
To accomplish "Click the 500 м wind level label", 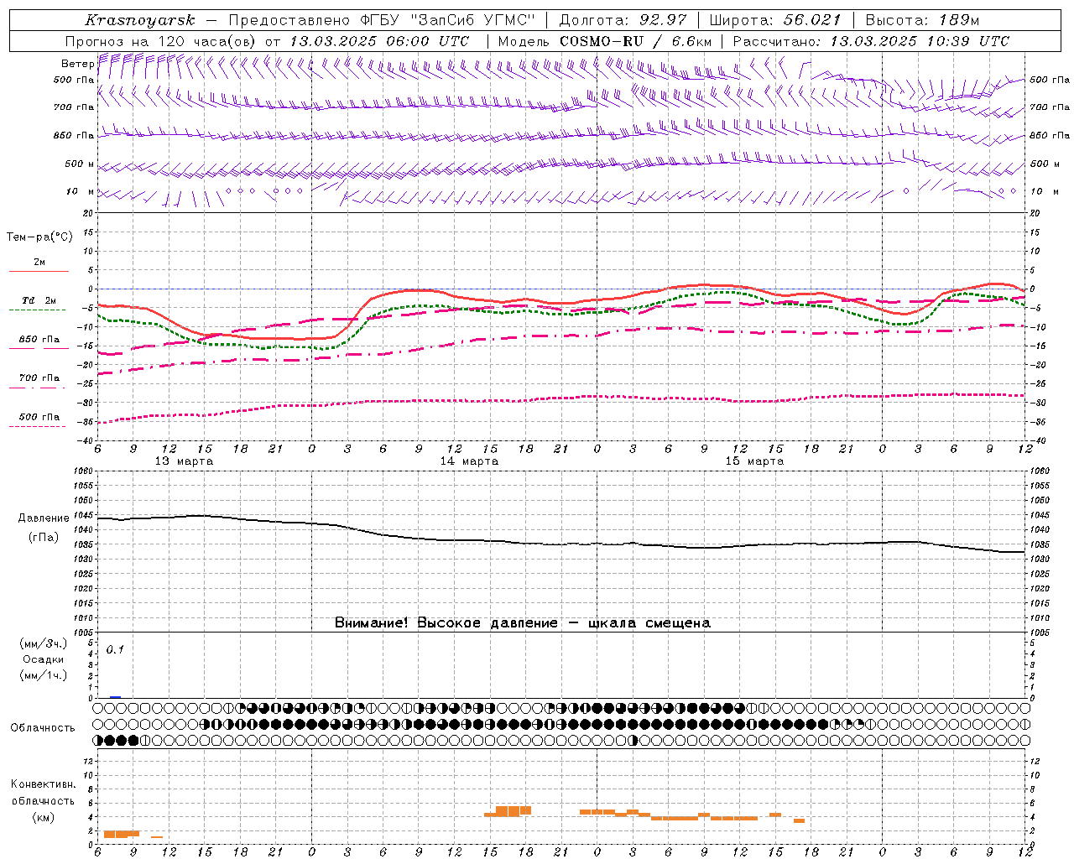I will [80, 164].
